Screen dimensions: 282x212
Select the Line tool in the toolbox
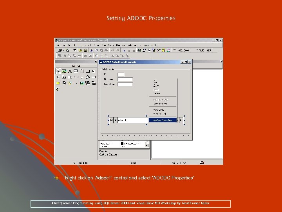[76, 83]
